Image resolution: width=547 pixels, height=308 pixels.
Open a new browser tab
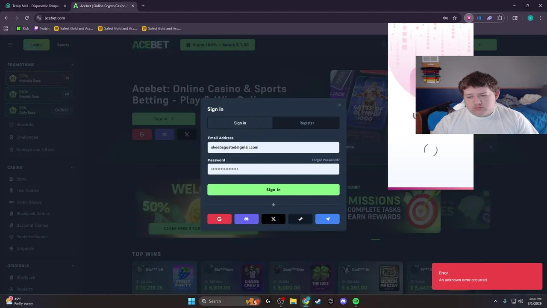click(143, 6)
